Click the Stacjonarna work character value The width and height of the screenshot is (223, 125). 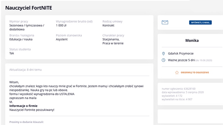click(x=111, y=39)
